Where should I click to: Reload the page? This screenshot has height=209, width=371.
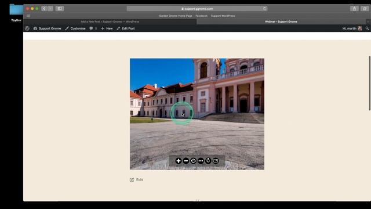pyautogui.click(x=264, y=9)
